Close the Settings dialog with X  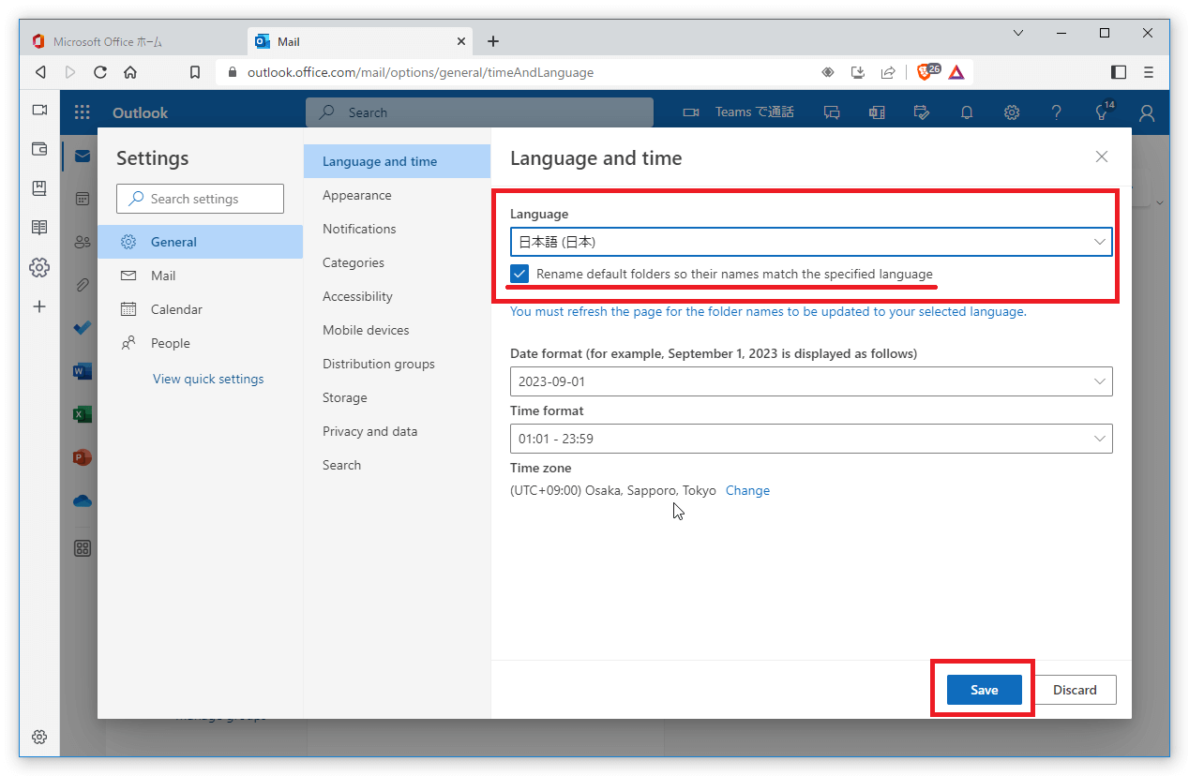[1102, 157]
